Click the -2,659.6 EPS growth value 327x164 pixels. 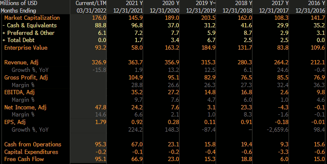(278, 130)
